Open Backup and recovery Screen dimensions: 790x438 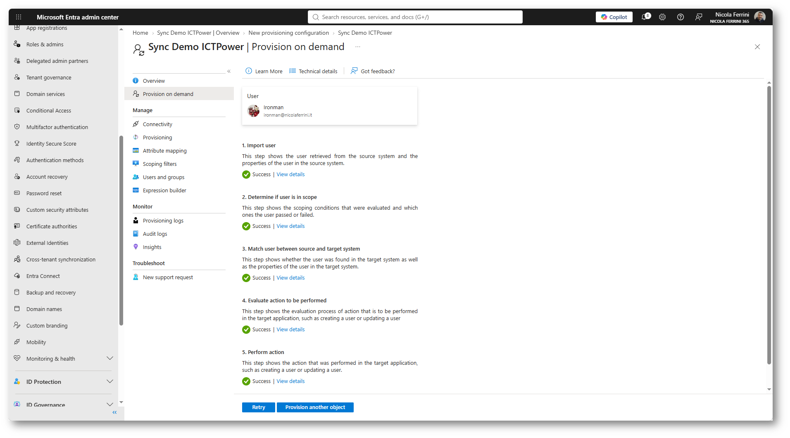tap(51, 292)
